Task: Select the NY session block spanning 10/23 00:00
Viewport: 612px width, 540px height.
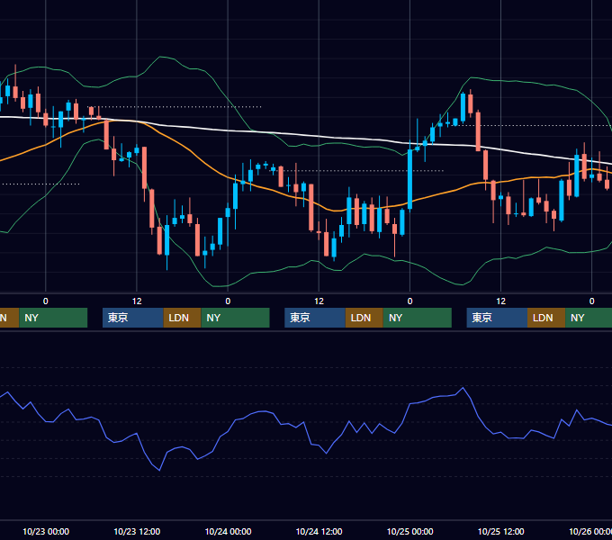Action: pos(53,318)
